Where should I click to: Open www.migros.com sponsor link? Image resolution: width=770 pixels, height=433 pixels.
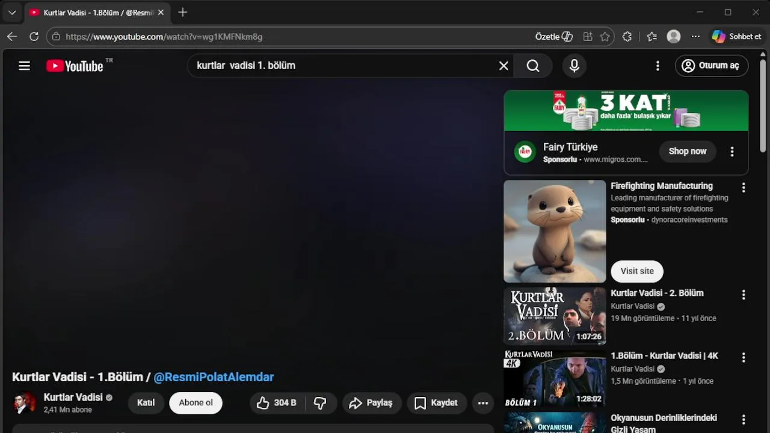(x=615, y=160)
